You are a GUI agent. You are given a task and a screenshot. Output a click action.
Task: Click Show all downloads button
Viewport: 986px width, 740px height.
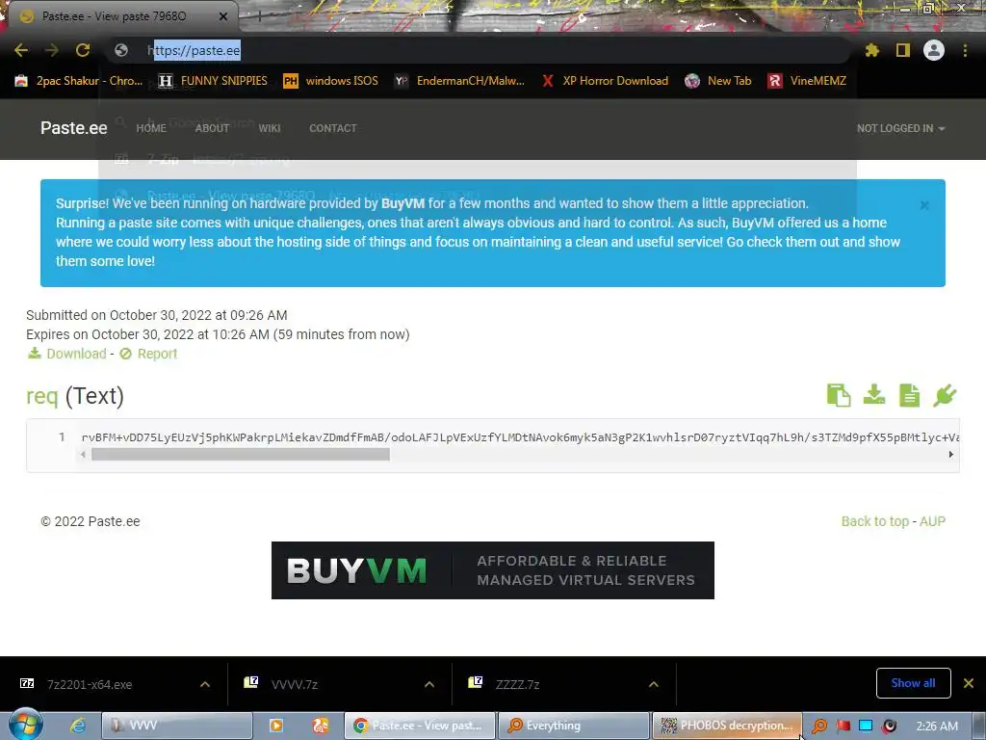(x=913, y=683)
